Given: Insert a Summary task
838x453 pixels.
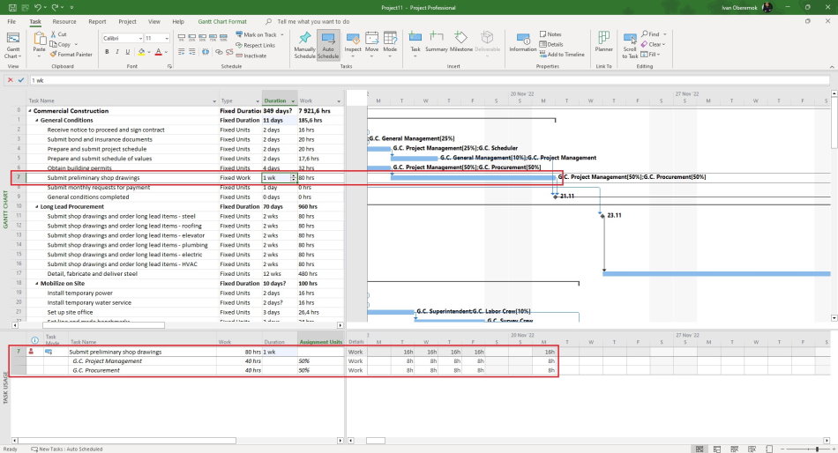Looking at the screenshot, I should [436, 42].
